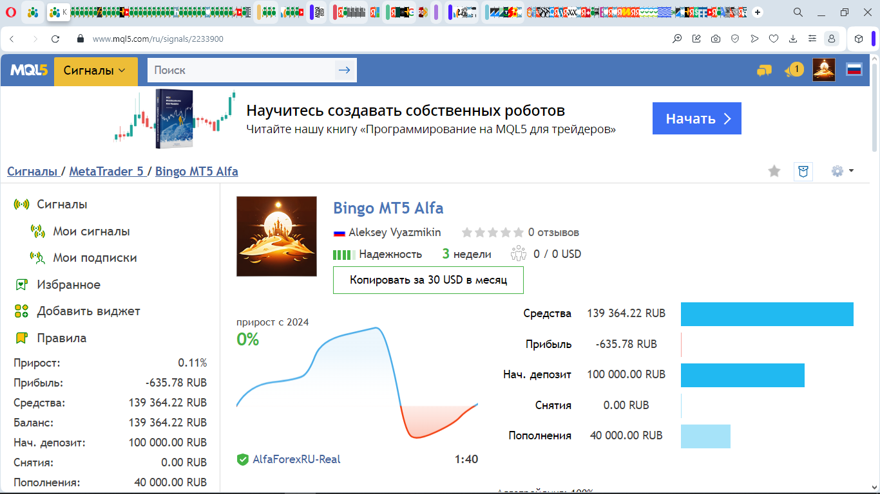This screenshot has height=494, width=880.
Task: Open the browser profile account icon
Action: 832,39
